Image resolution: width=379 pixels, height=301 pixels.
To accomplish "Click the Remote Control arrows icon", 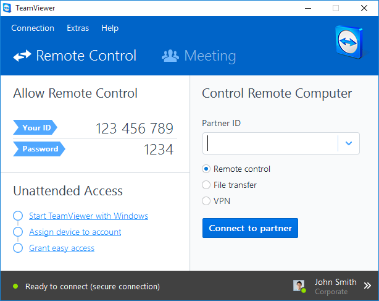I will [x=22, y=56].
